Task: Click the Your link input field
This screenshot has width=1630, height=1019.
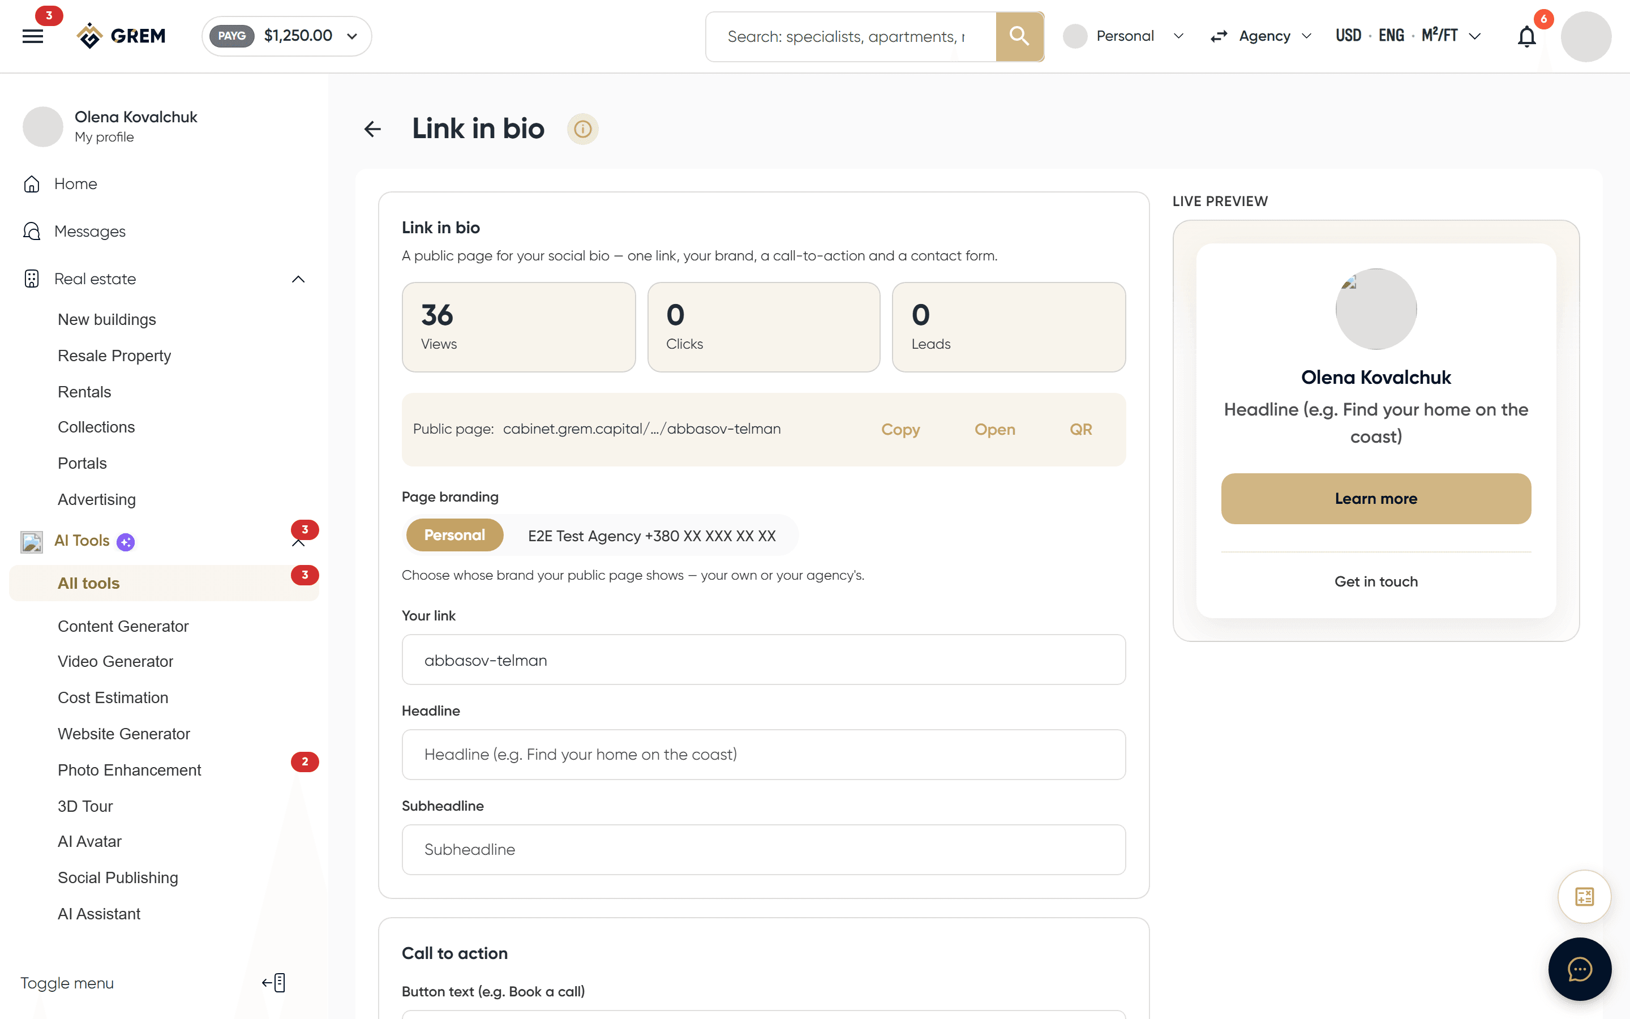Action: pos(764,660)
